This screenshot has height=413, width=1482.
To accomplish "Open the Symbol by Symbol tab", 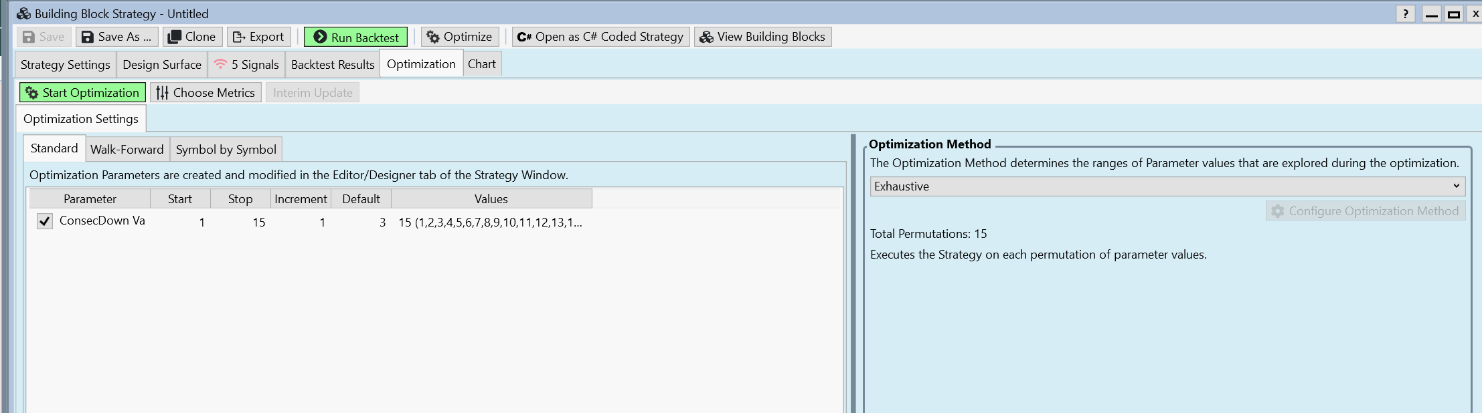I will (x=226, y=149).
